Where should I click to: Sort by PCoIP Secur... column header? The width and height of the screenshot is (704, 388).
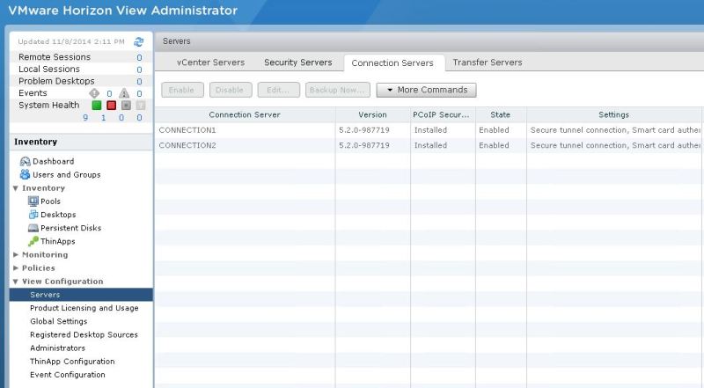(443, 115)
